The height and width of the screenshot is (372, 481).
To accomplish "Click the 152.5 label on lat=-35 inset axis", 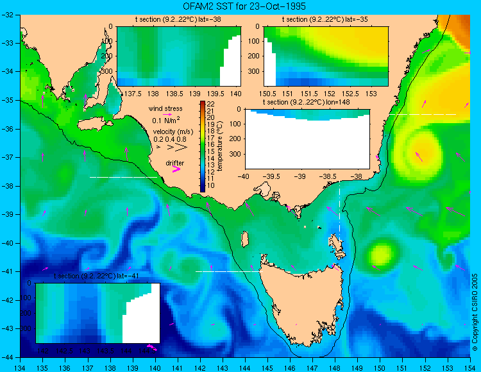I will coord(350,94).
